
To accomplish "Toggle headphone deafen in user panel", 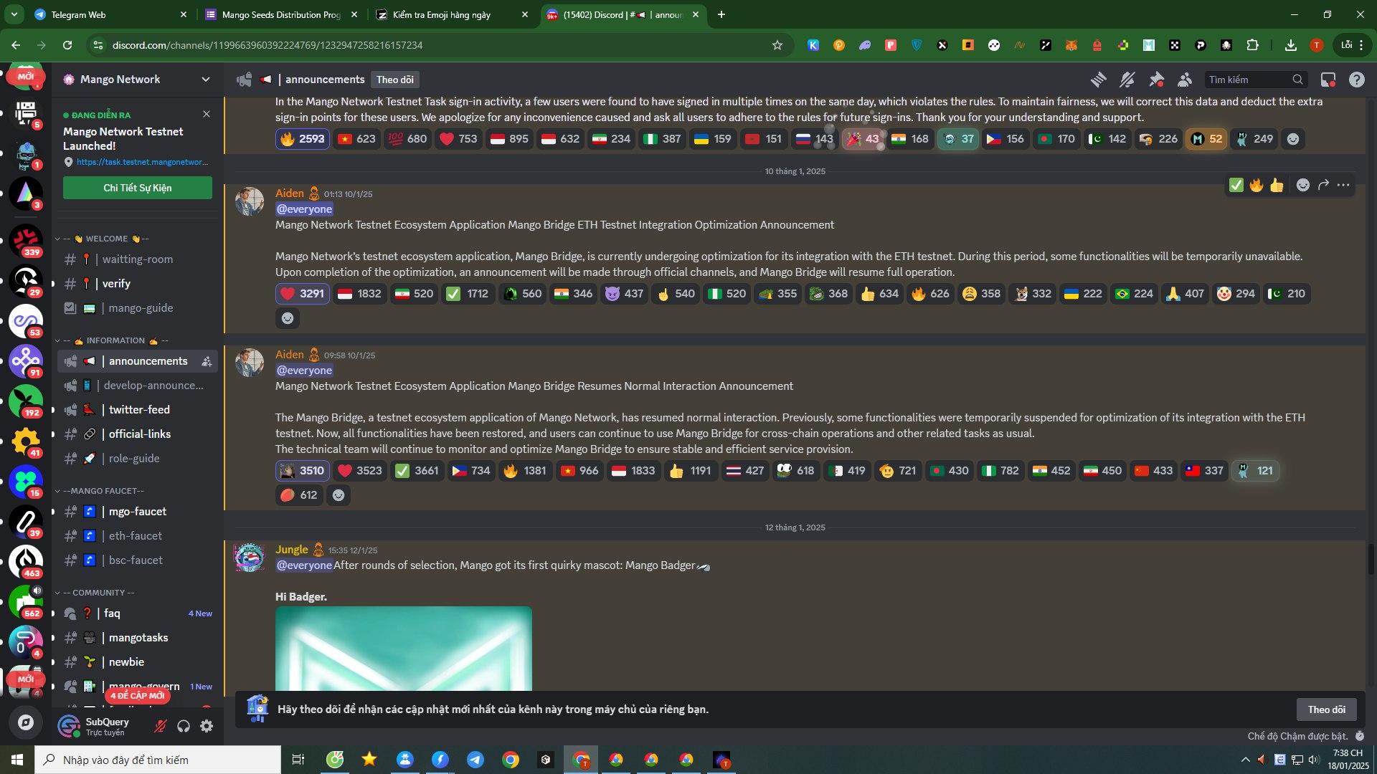I will point(184,726).
